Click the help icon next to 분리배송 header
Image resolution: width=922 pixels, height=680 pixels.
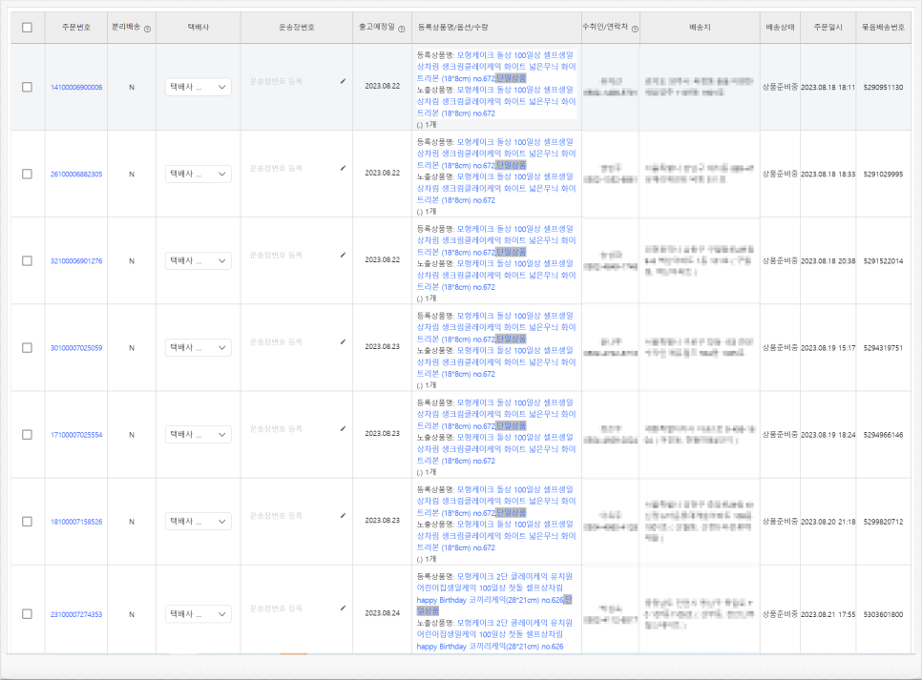147,29
